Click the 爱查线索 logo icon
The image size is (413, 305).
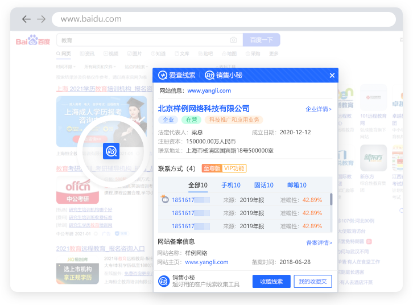click(163, 75)
